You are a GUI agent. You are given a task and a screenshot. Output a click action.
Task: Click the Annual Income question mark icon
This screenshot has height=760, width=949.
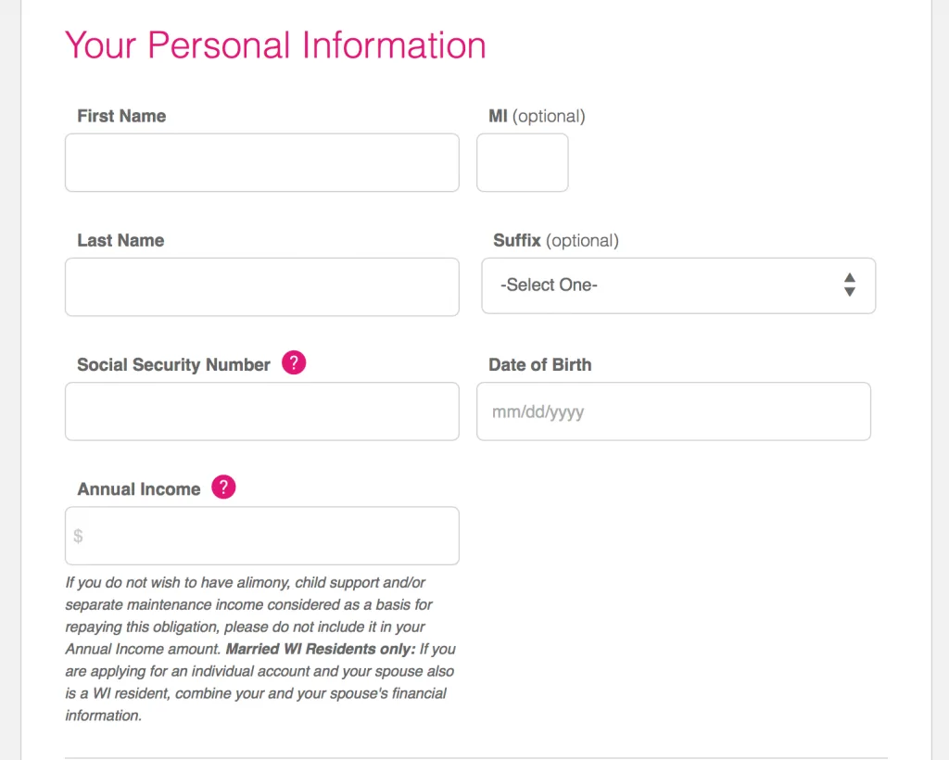point(223,488)
